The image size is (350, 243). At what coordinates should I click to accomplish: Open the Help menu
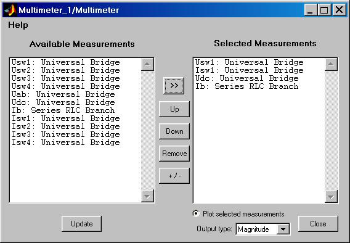tap(18, 25)
